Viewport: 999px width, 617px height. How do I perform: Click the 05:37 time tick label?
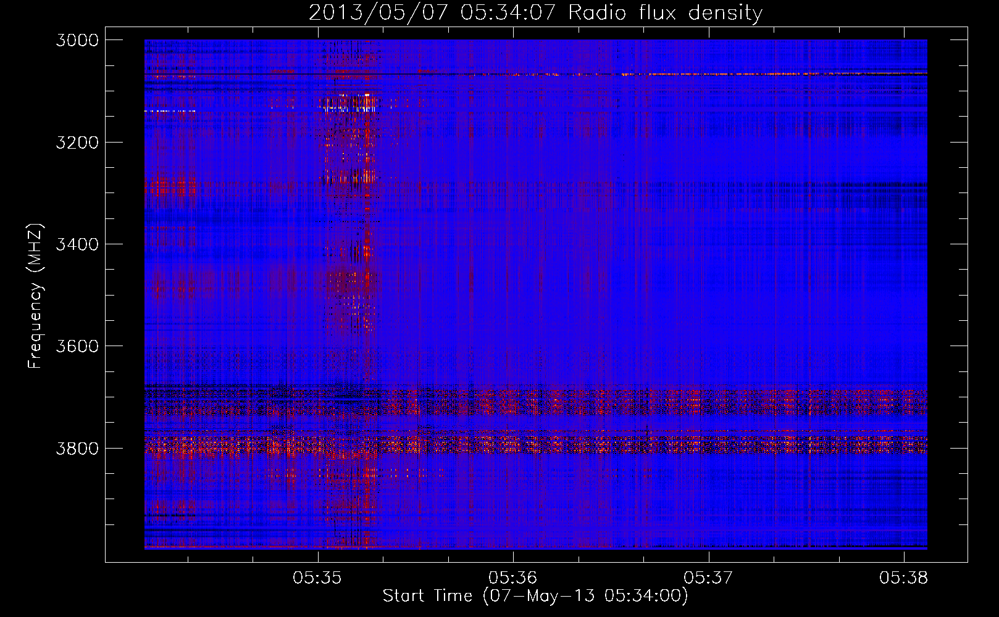(x=708, y=578)
